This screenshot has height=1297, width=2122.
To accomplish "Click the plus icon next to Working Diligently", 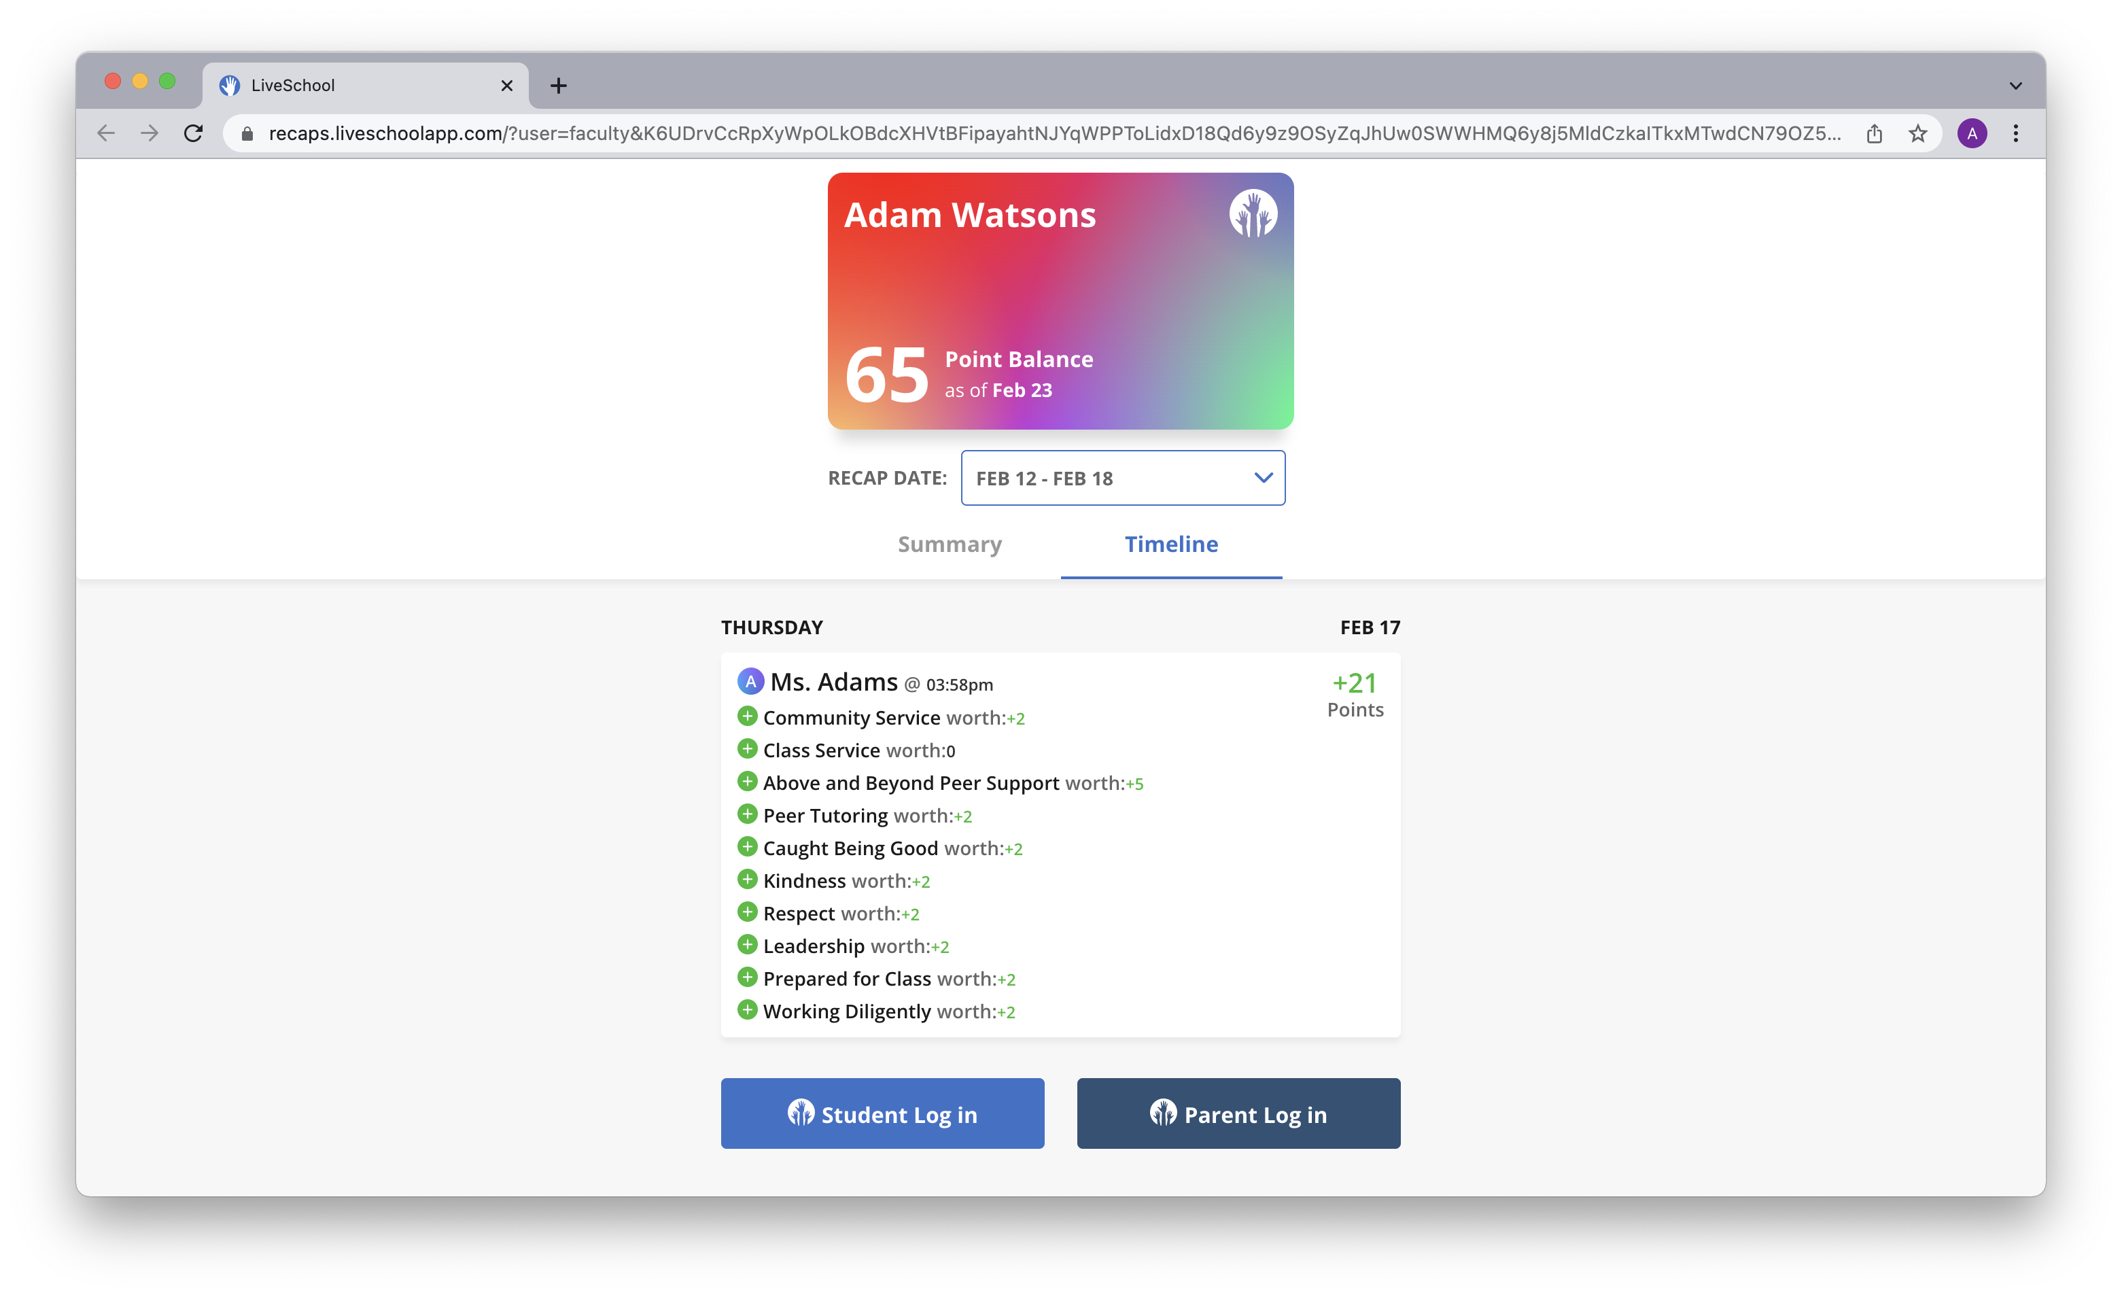I will (x=748, y=1009).
